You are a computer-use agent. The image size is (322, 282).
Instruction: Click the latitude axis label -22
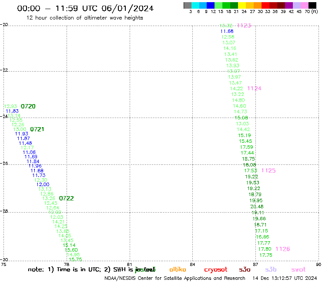pyautogui.click(x=4, y=70)
